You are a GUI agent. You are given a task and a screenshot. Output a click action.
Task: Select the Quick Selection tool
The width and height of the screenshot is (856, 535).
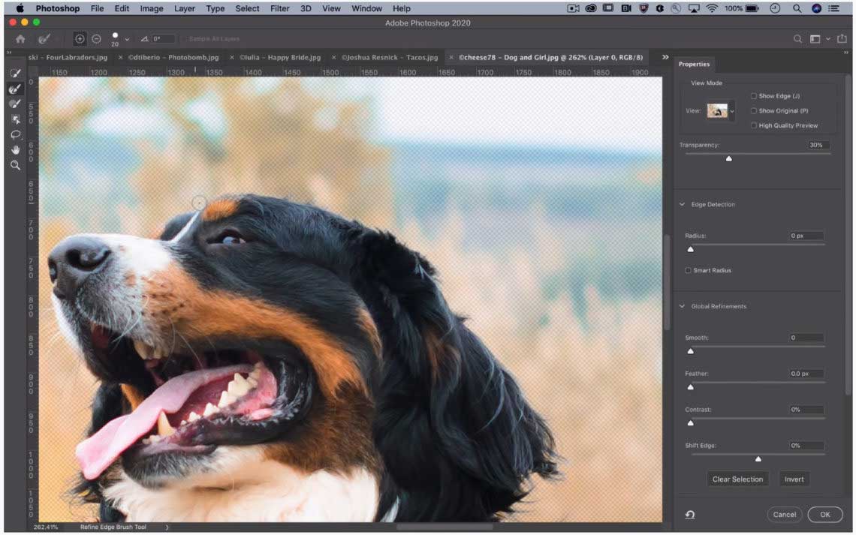(15, 74)
